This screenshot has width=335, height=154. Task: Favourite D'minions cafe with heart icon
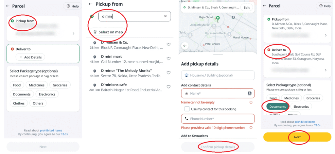coord(168,87)
